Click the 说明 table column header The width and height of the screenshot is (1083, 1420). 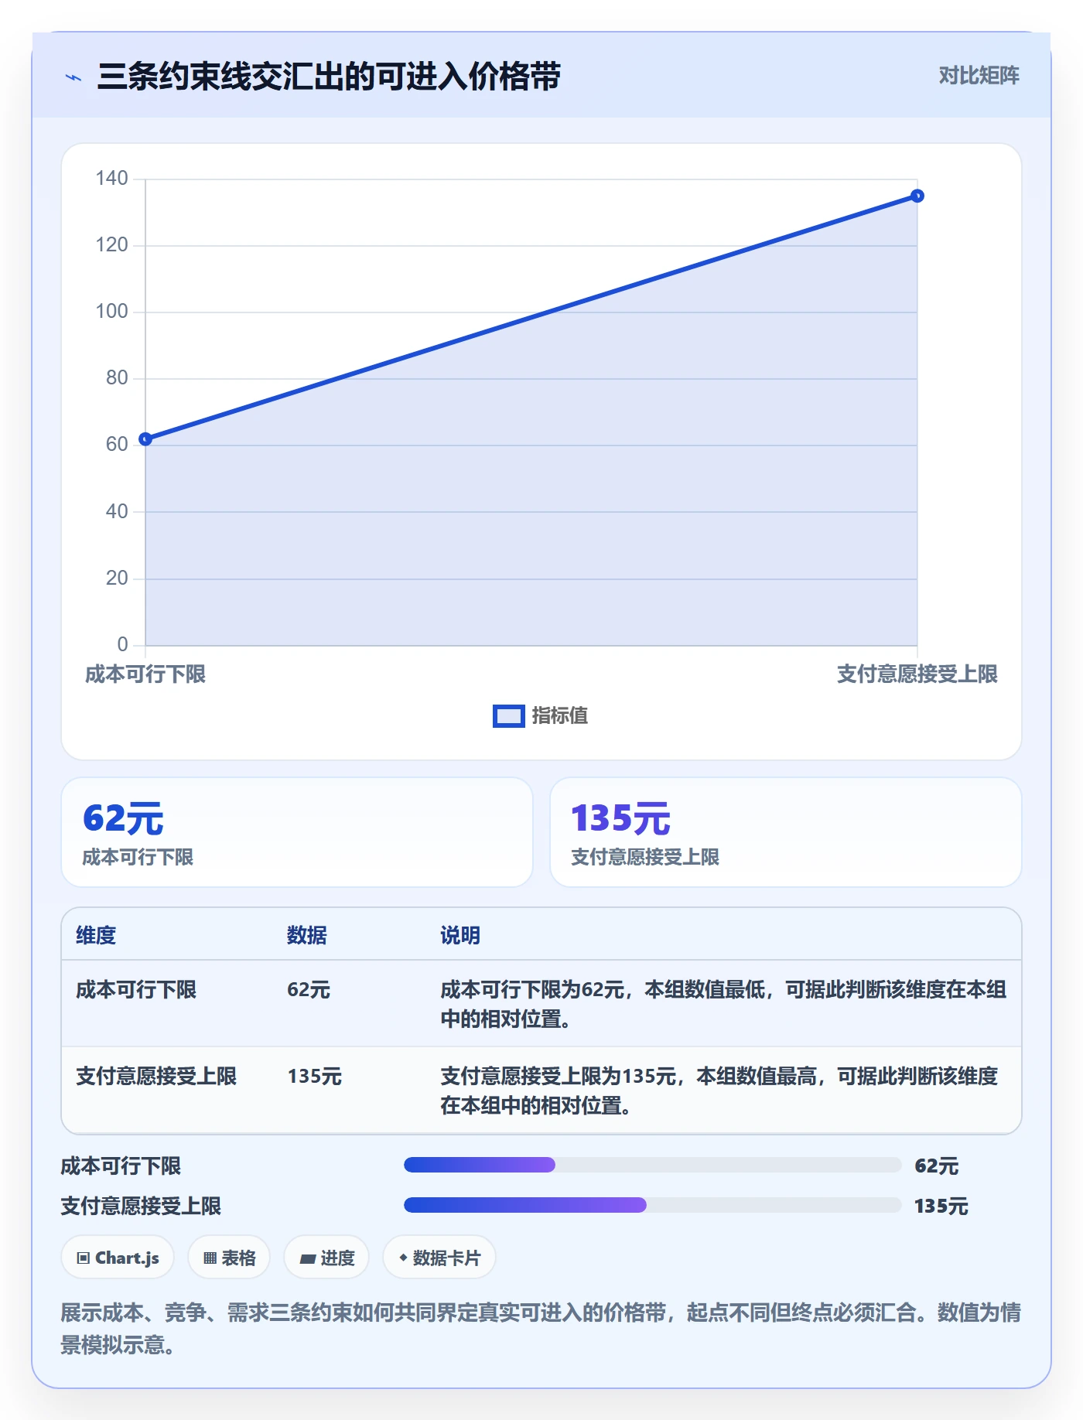460,935
